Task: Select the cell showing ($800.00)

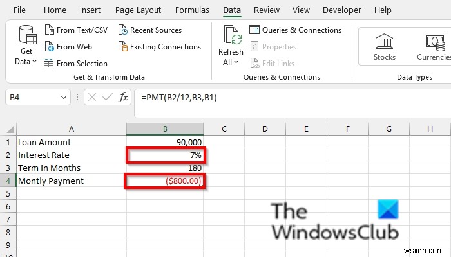Action: 165,181
